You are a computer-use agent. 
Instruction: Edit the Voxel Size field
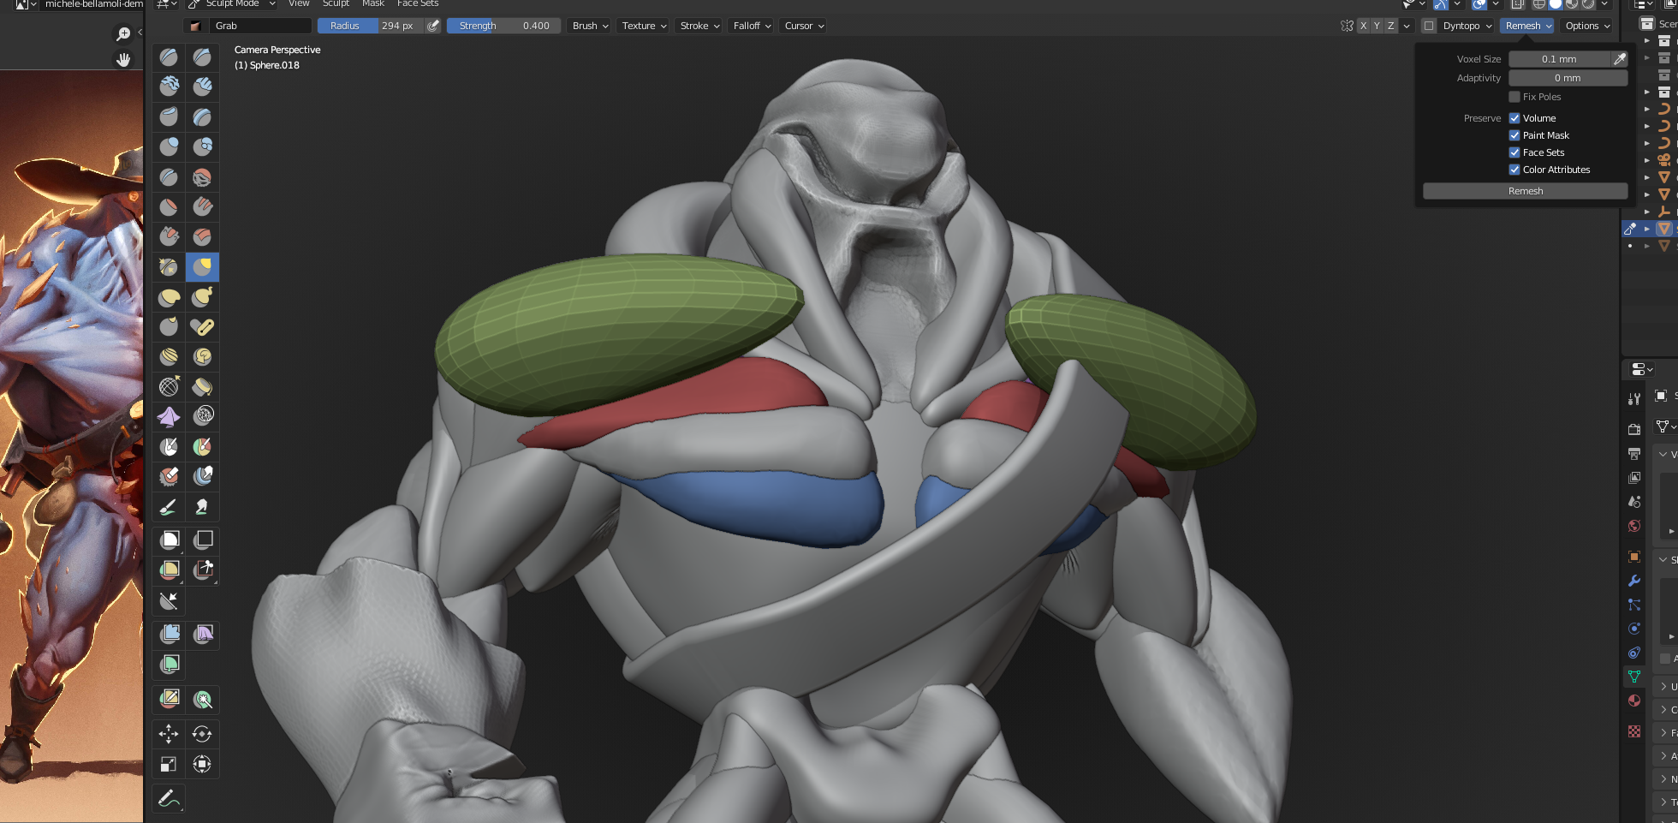[x=1559, y=59]
